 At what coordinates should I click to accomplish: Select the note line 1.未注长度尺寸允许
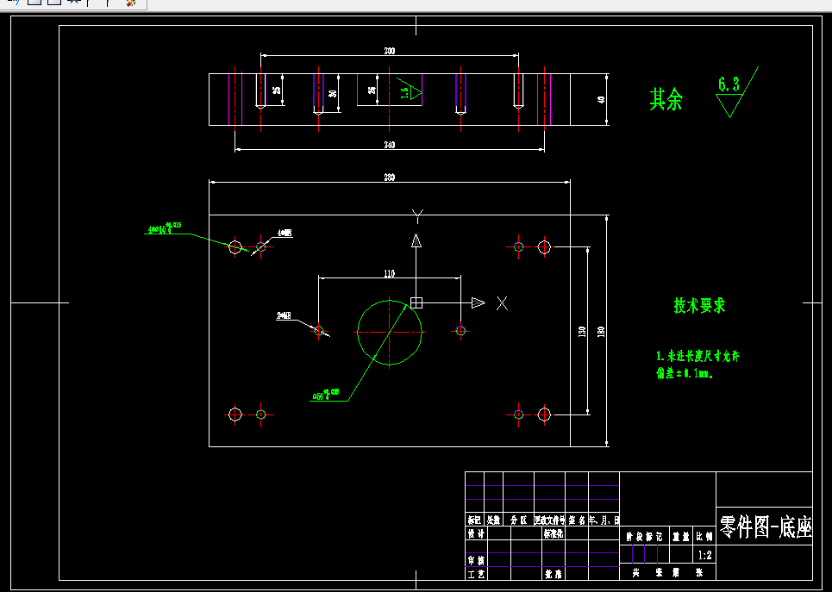click(x=698, y=356)
